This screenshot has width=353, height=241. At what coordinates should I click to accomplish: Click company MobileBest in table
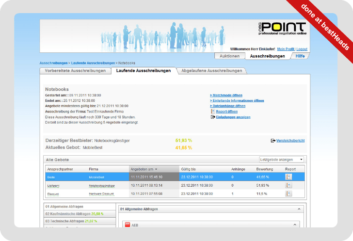pyautogui.click(x=96, y=177)
